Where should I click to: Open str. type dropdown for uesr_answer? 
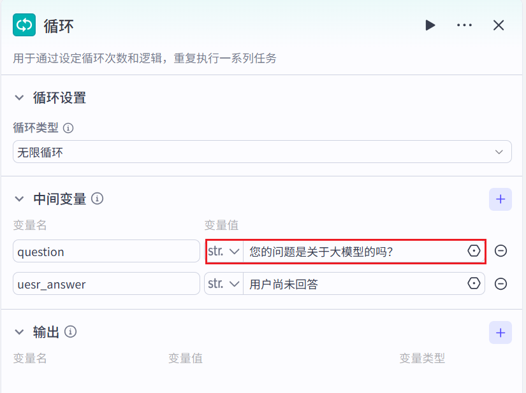(224, 283)
